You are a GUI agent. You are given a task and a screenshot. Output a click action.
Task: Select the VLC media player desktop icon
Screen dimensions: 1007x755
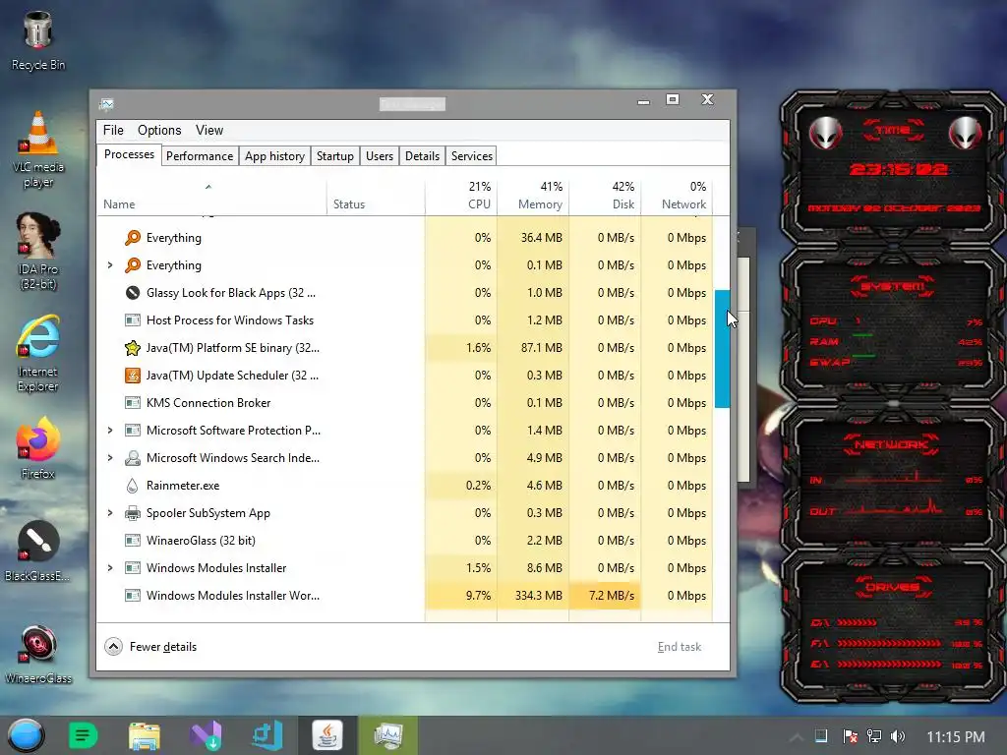click(38, 149)
